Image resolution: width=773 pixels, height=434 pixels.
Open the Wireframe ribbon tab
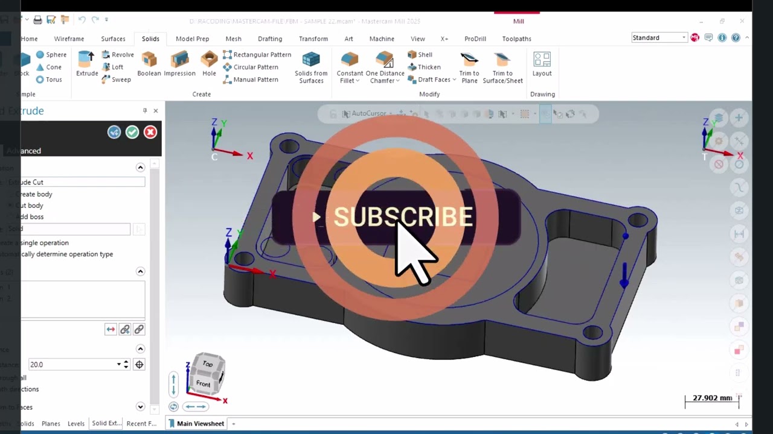(69, 39)
